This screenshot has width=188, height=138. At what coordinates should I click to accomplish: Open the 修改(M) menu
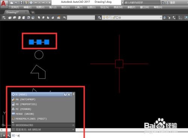pos(118,7)
